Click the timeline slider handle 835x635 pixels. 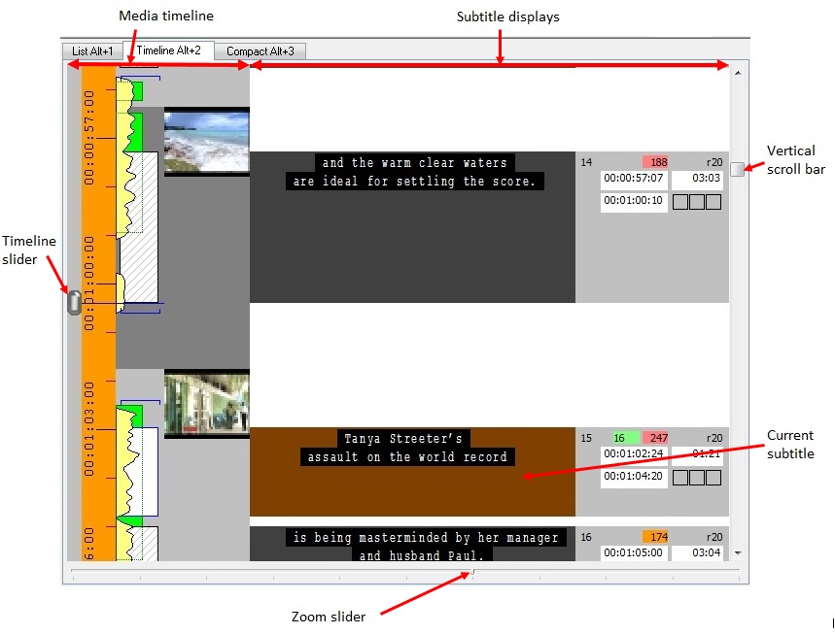(73, 302)
